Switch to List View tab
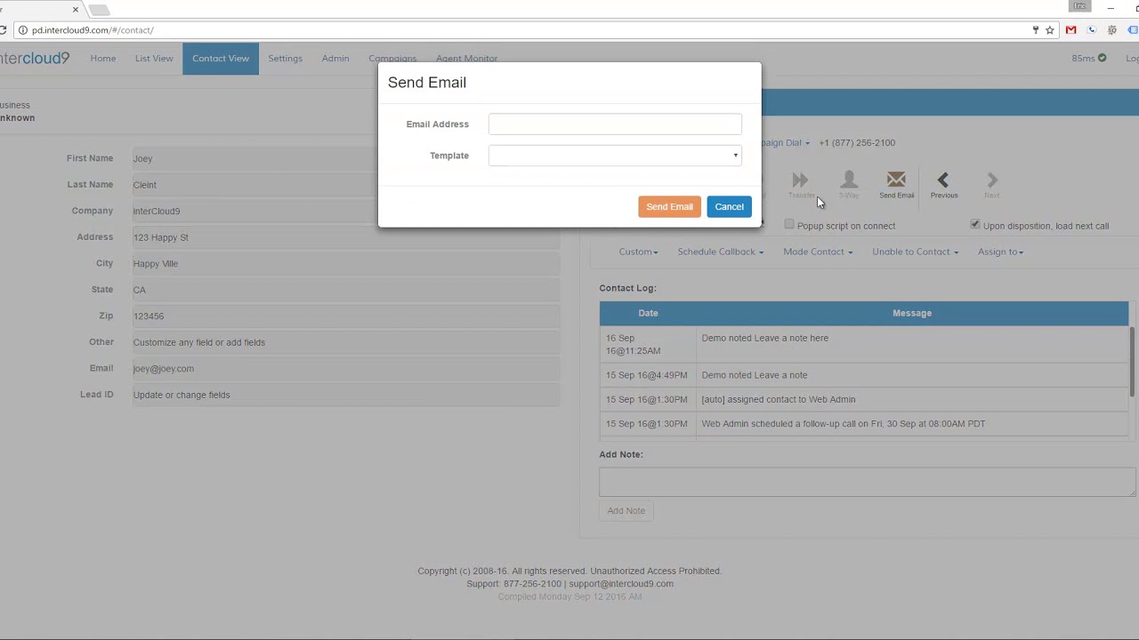The height and width of the screenshot is (640, 1139). (x=154, y=59)
